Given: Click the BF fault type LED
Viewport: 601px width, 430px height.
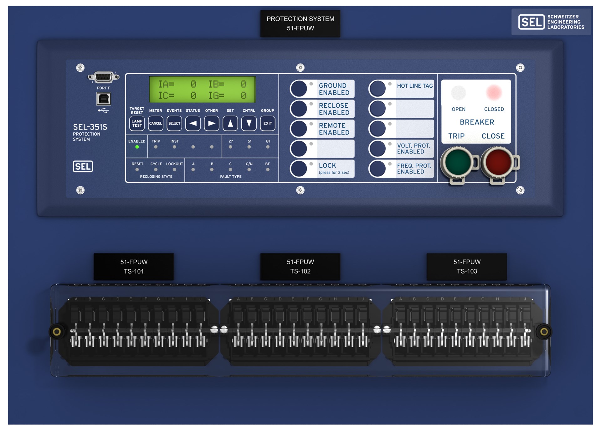Looking at the screenshot, I should click(x=268, y=170).
